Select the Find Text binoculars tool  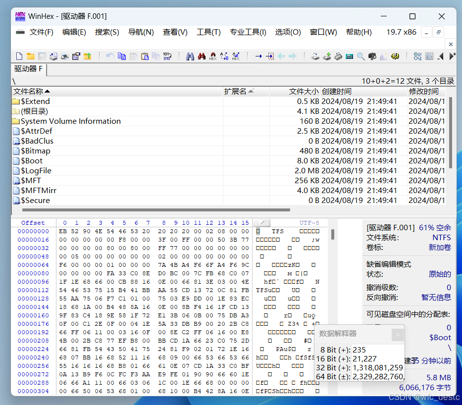(190, 56)
